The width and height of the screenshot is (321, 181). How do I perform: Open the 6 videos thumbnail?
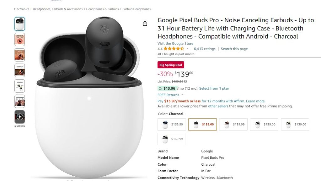pyautogui.click(x=20, y=117)
